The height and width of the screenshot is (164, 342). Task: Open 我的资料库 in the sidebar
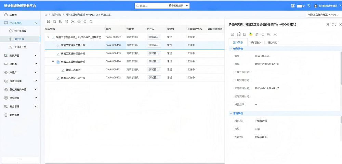(x=20, y=31)
